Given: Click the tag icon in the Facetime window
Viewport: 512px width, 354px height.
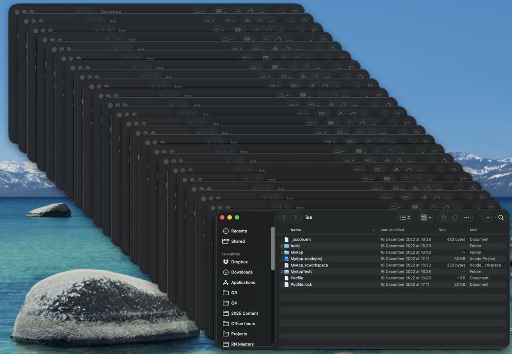Looking at the screenshot, I should coord(250,12).
